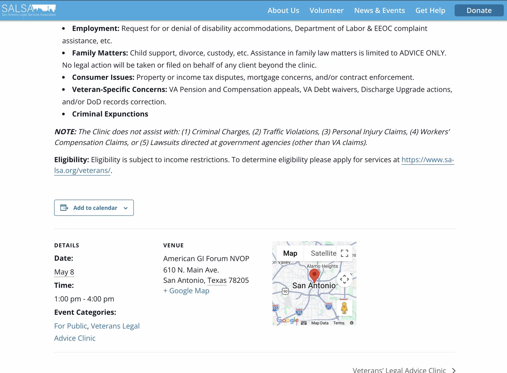Open the + Google Map link
Image resolution: width=507 pixels, height=373 pixels.
pyautogui.click(x=186, y=291)
